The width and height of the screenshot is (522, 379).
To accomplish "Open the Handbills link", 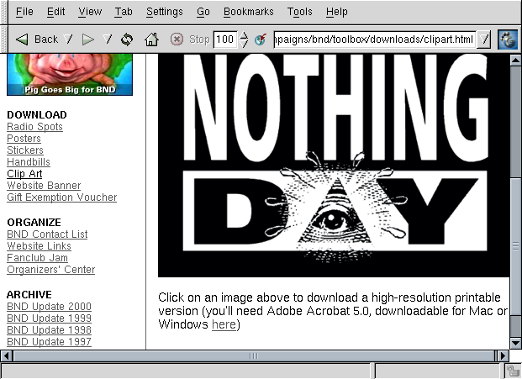I will pyautogui.click(x=29, y=162).
